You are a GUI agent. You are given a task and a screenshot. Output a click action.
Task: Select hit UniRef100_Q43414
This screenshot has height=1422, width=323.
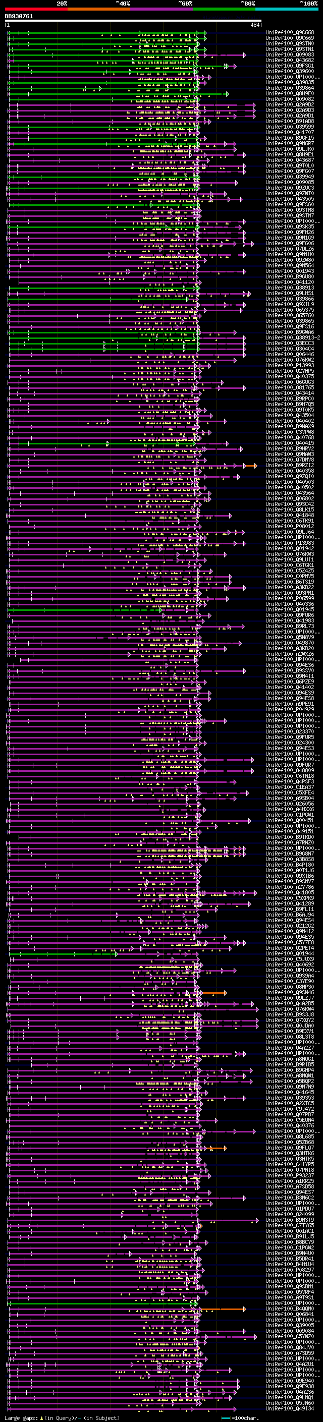[290, 393]
